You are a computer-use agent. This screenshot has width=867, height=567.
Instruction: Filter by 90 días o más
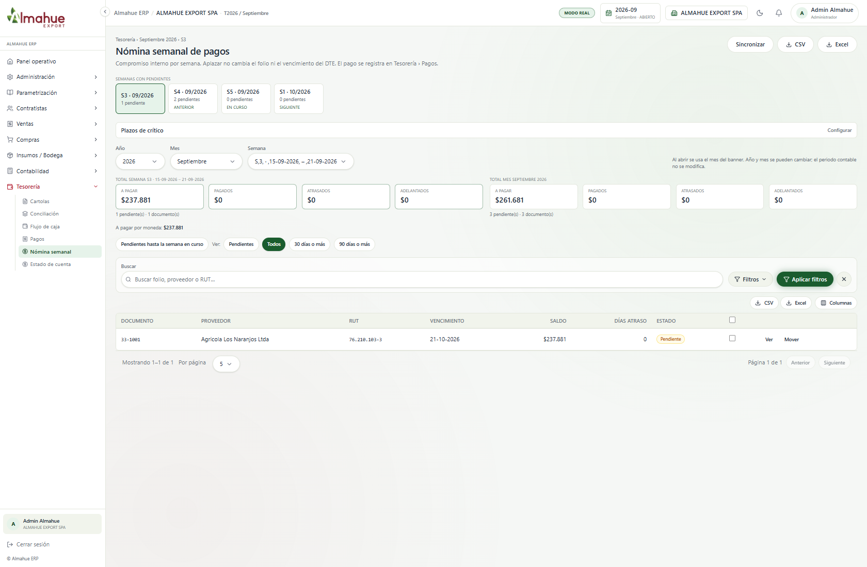tap(355, 244)
